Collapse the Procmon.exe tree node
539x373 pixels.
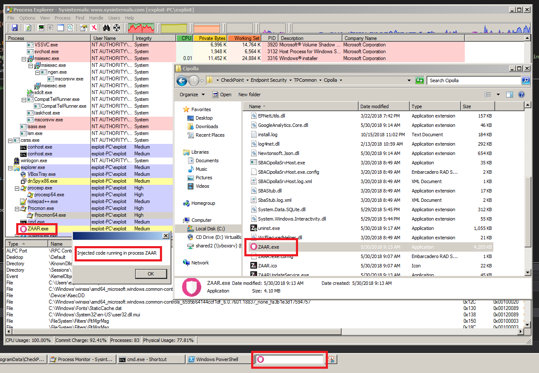click(x=17, y=208)
